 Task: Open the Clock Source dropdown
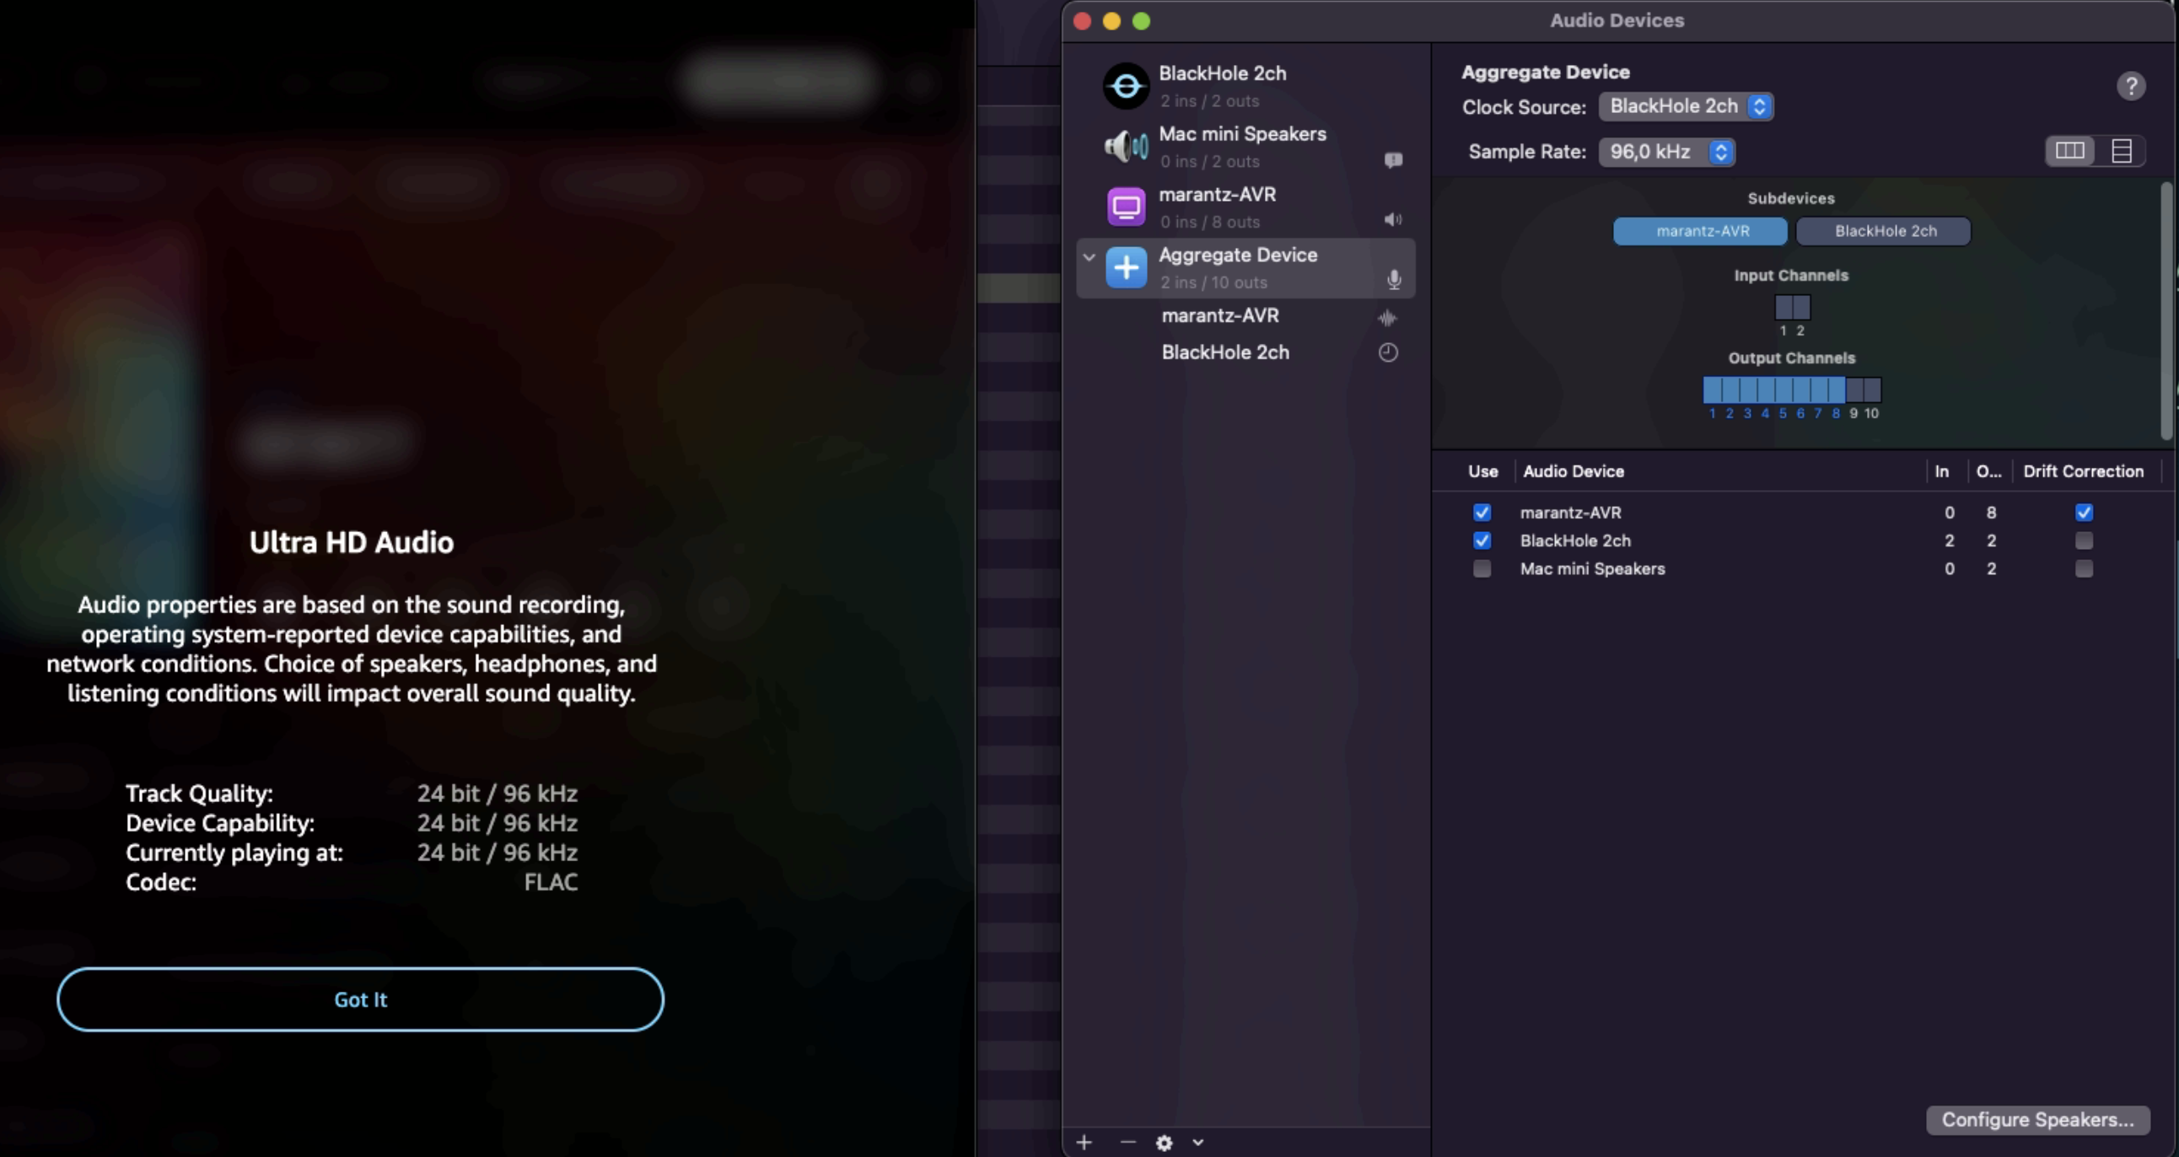(1686, 106)
